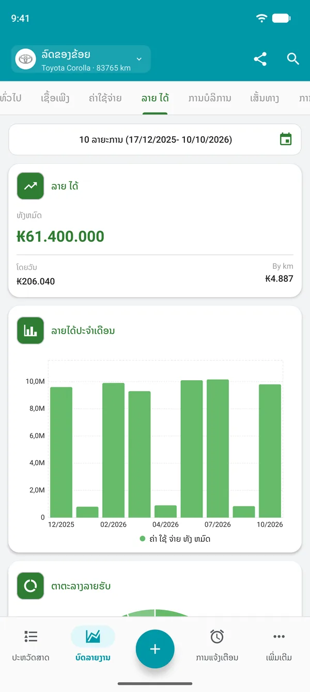Tap the battery status icon
Image resolution: width=310 pixels, height=692 pixels.
click(282, 18)
